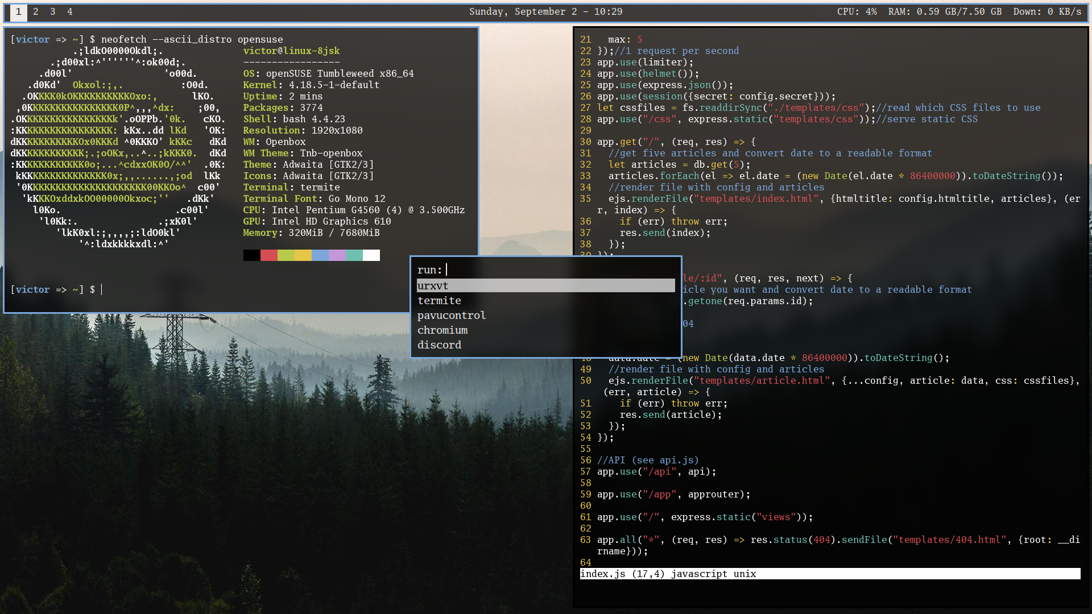The height and width of the screenshot is (614, 1092).
Task: Click line 52 res.send(article)
Action: point(671,415)
